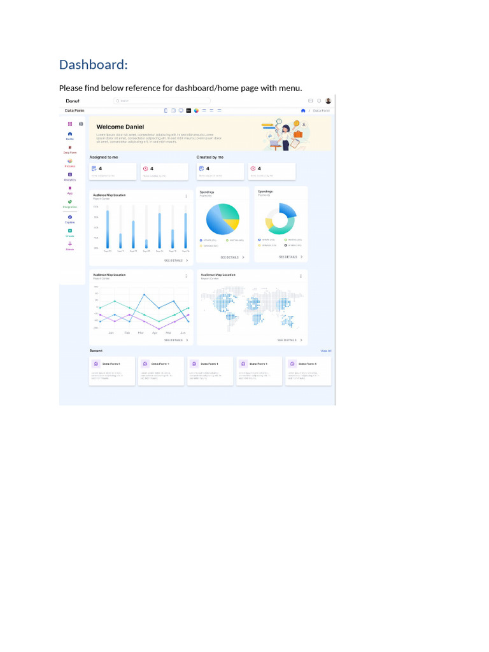The image size is (489, 652).
Task: Select the mobile device preview icon
Action: click(166, 111)
